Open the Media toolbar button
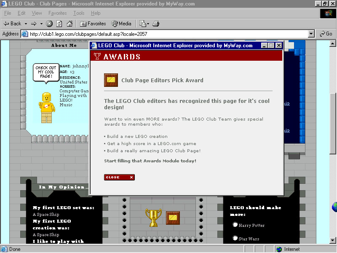 [121, 24]
